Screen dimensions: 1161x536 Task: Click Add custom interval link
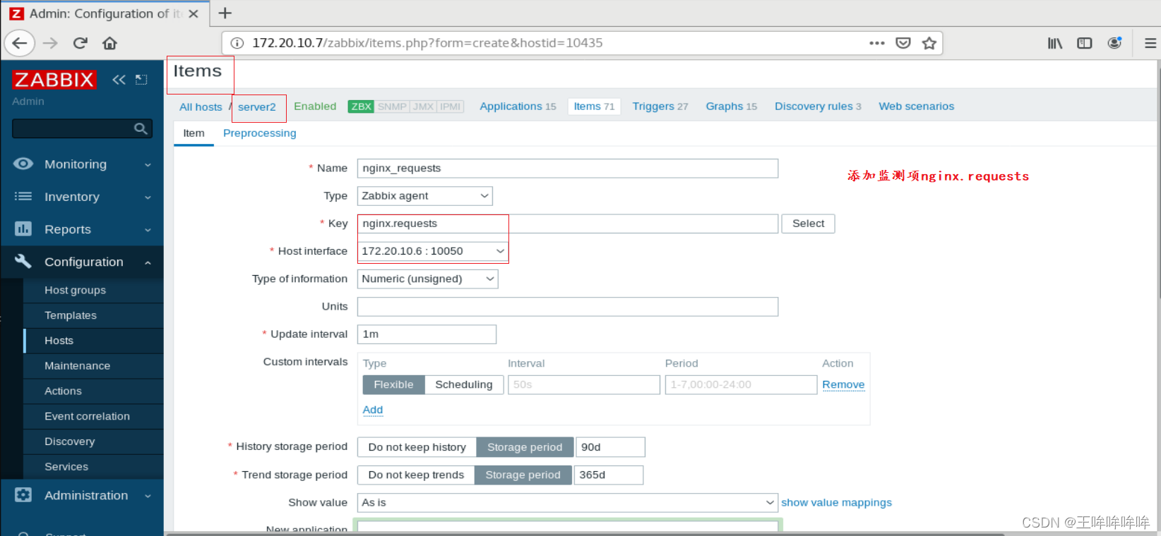(x=373, y=410)
